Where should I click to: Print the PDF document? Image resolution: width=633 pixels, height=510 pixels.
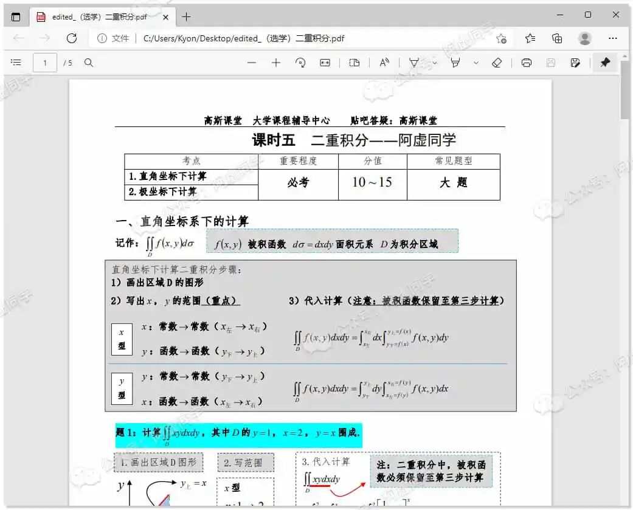pyautogui.click(x=527, y=63)
